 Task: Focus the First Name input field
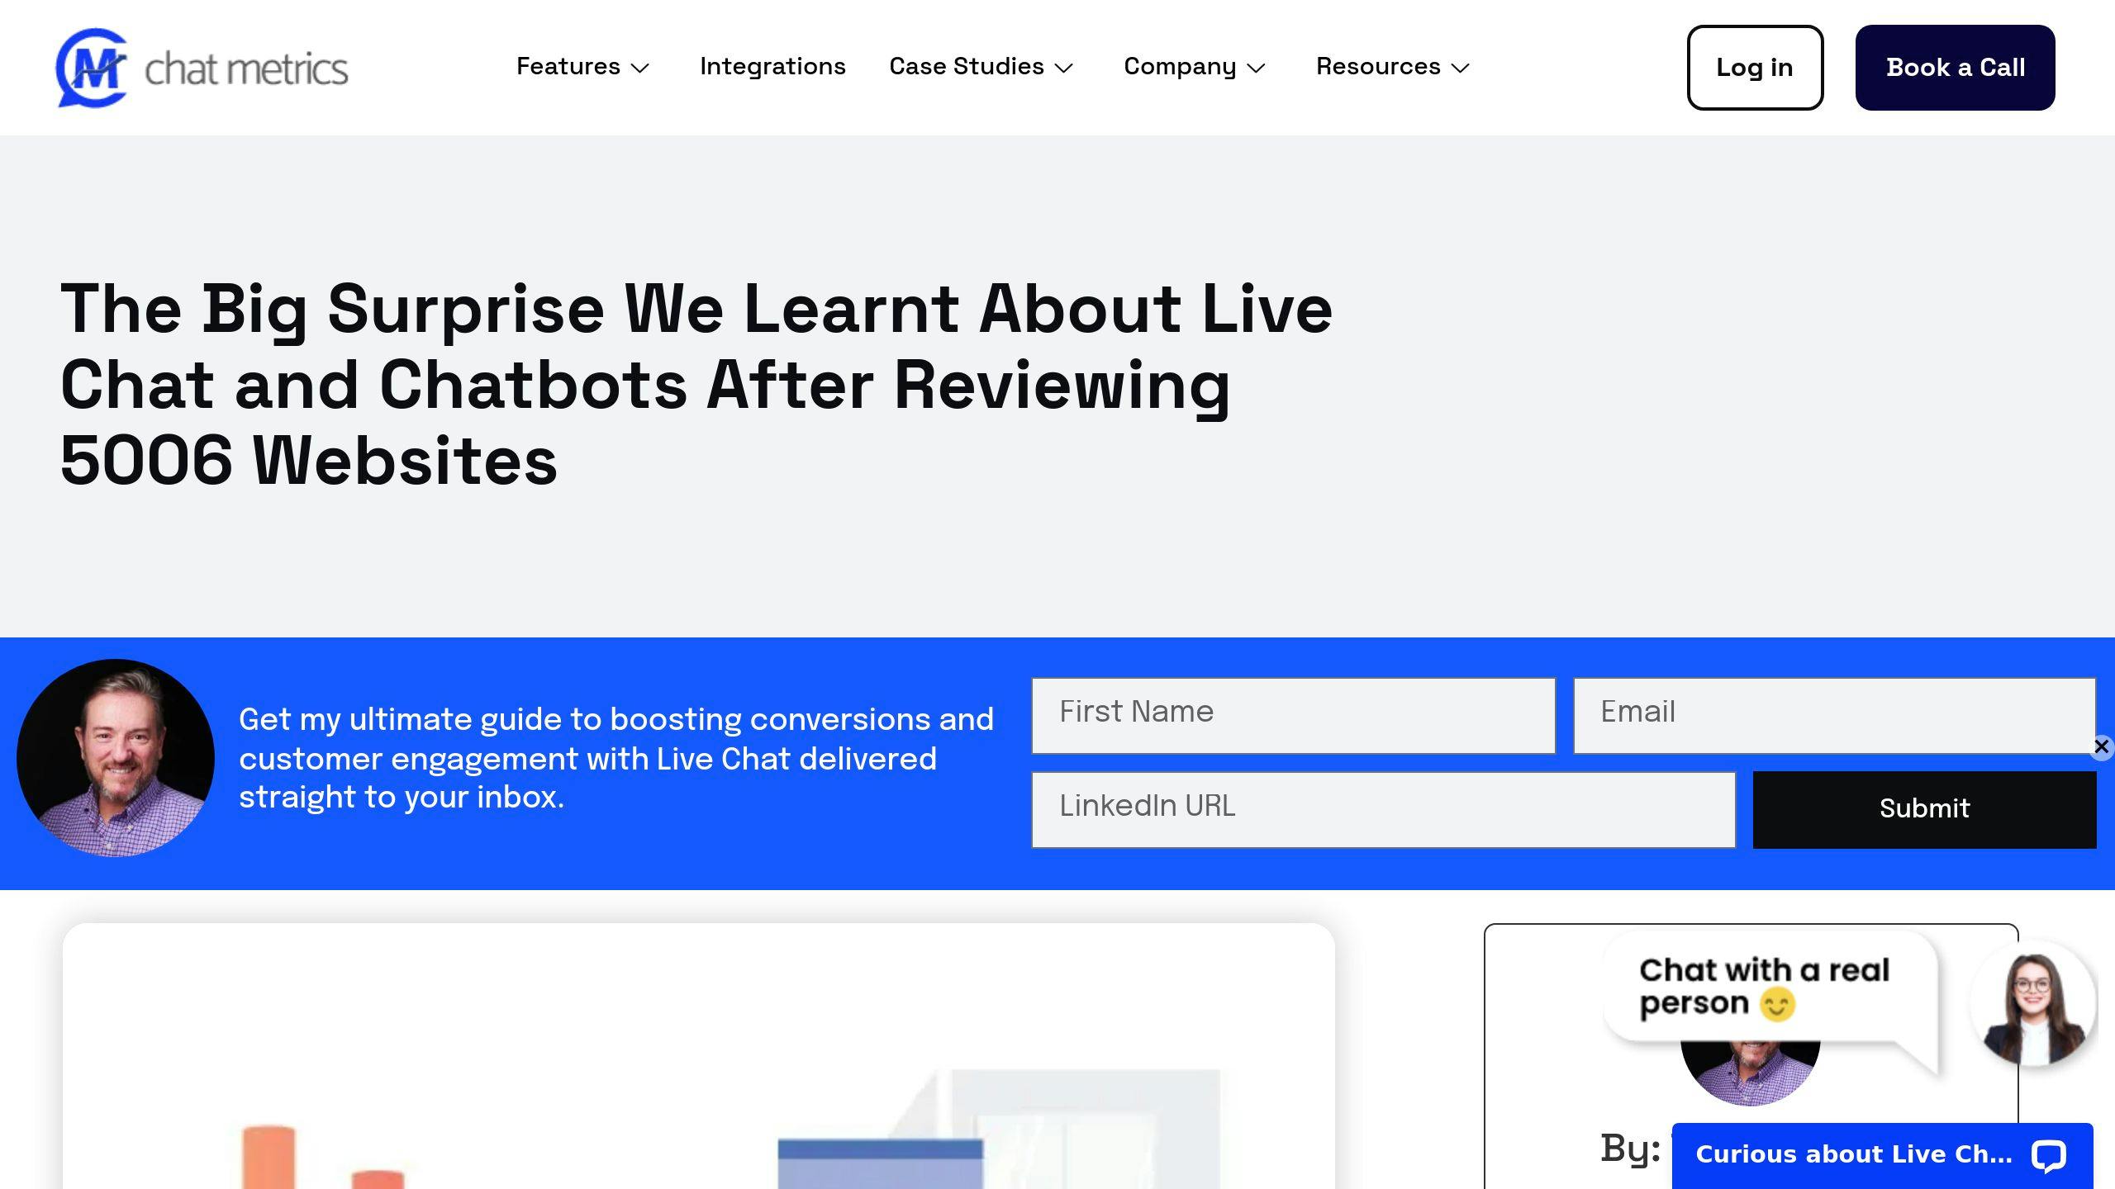1293,715
